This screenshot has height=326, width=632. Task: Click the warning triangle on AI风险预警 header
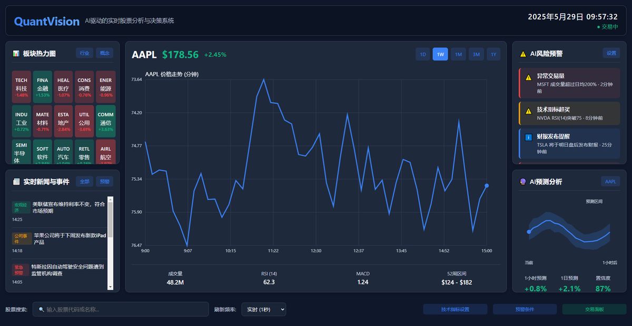pos(524,53)
